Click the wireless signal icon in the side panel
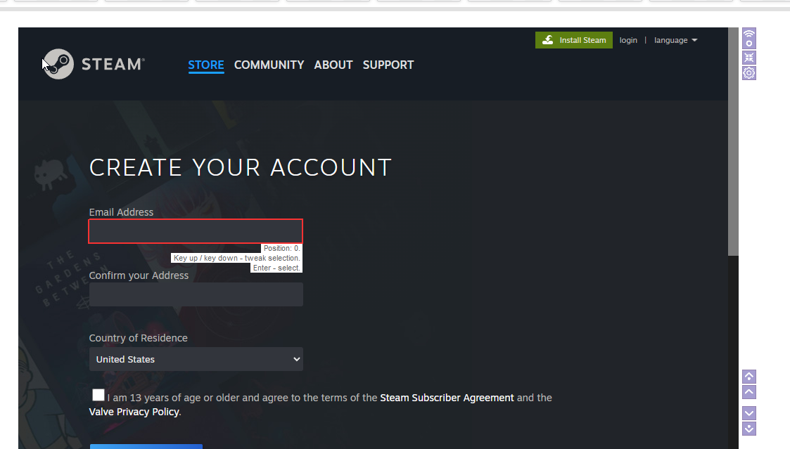The image size is (790, 449). click(749, 39)
